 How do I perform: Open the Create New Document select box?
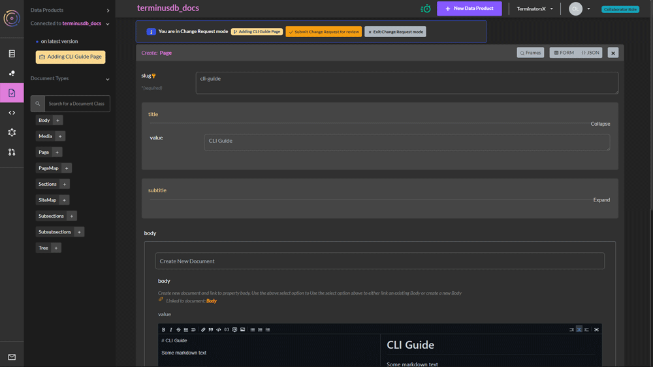pos(380,261)
